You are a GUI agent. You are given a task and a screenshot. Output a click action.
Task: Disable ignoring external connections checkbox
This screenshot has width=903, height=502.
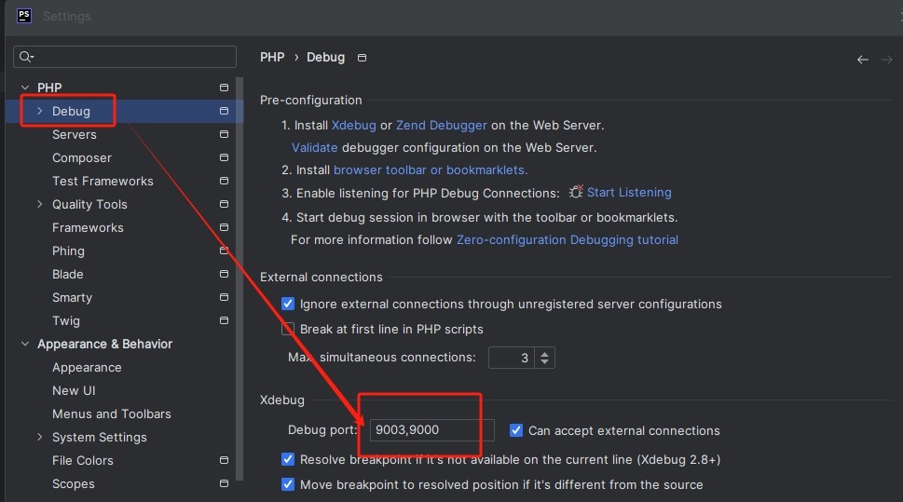[288, 305]
